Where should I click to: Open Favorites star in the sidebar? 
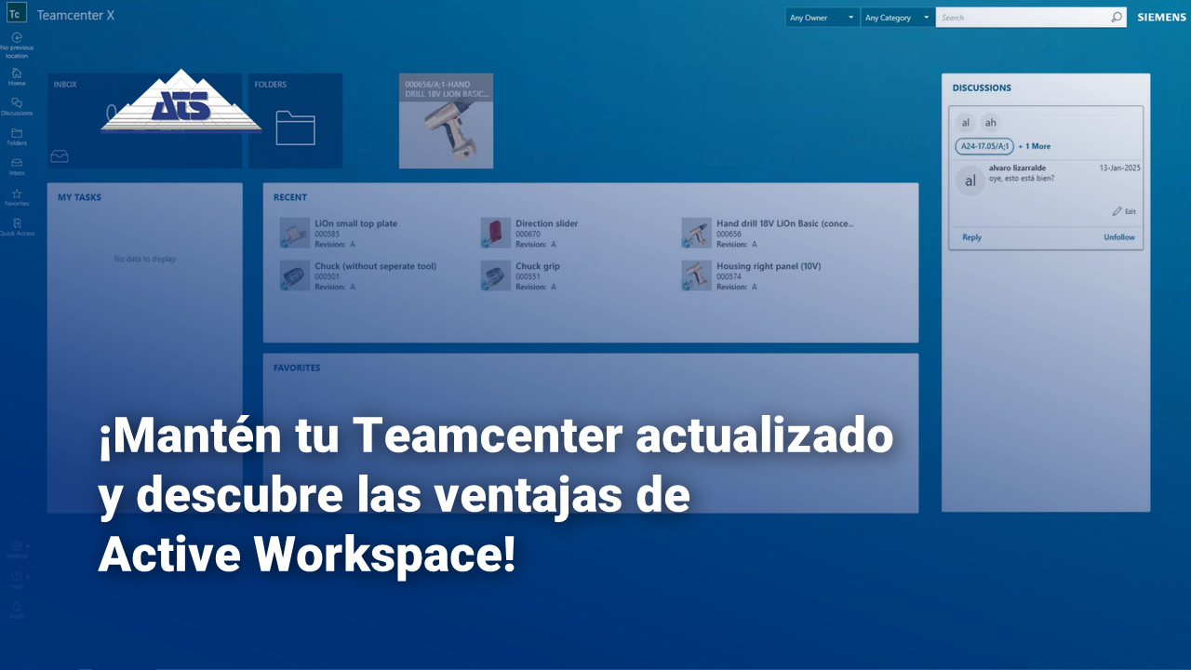(x=17, y=193)
